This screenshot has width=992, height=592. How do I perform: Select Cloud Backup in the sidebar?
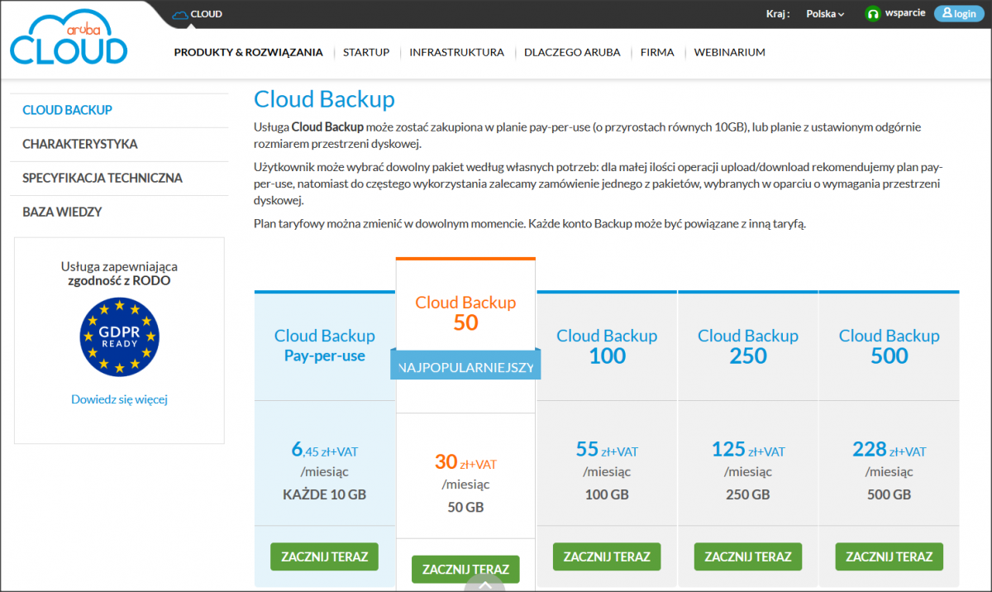point(120,110)
